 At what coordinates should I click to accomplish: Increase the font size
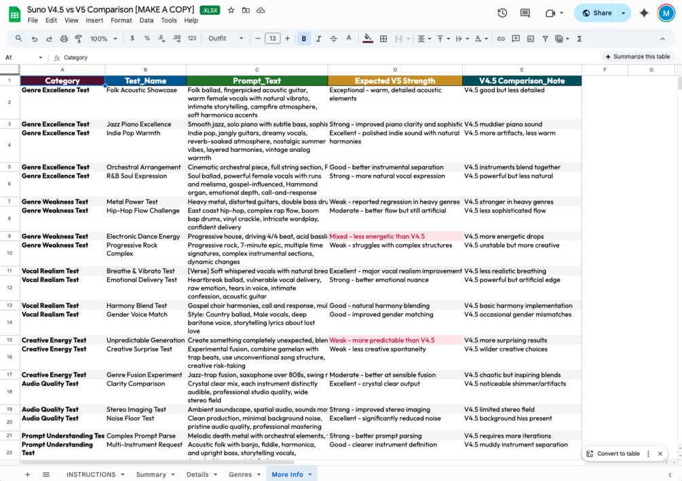coord(288,39)
